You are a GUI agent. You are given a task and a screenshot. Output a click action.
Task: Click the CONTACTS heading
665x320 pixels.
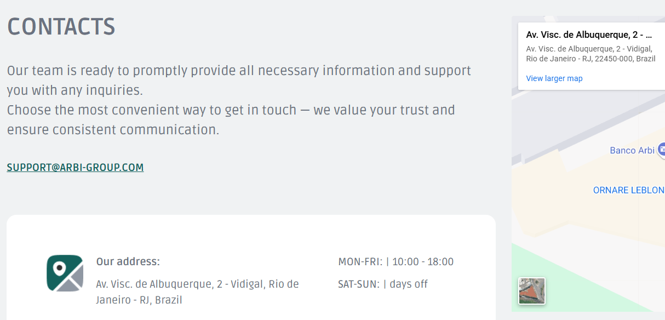point(61,27)
